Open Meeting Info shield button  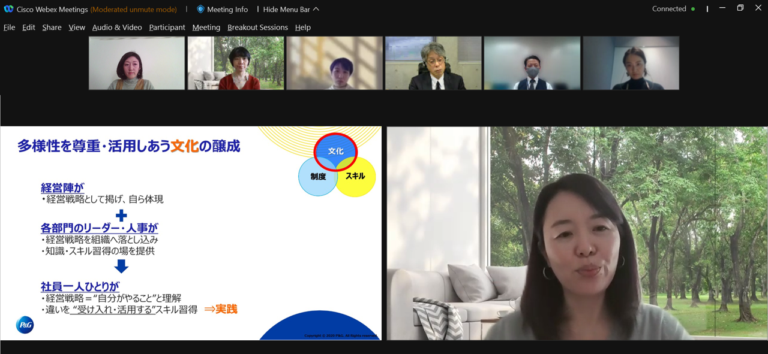(222, 9)
